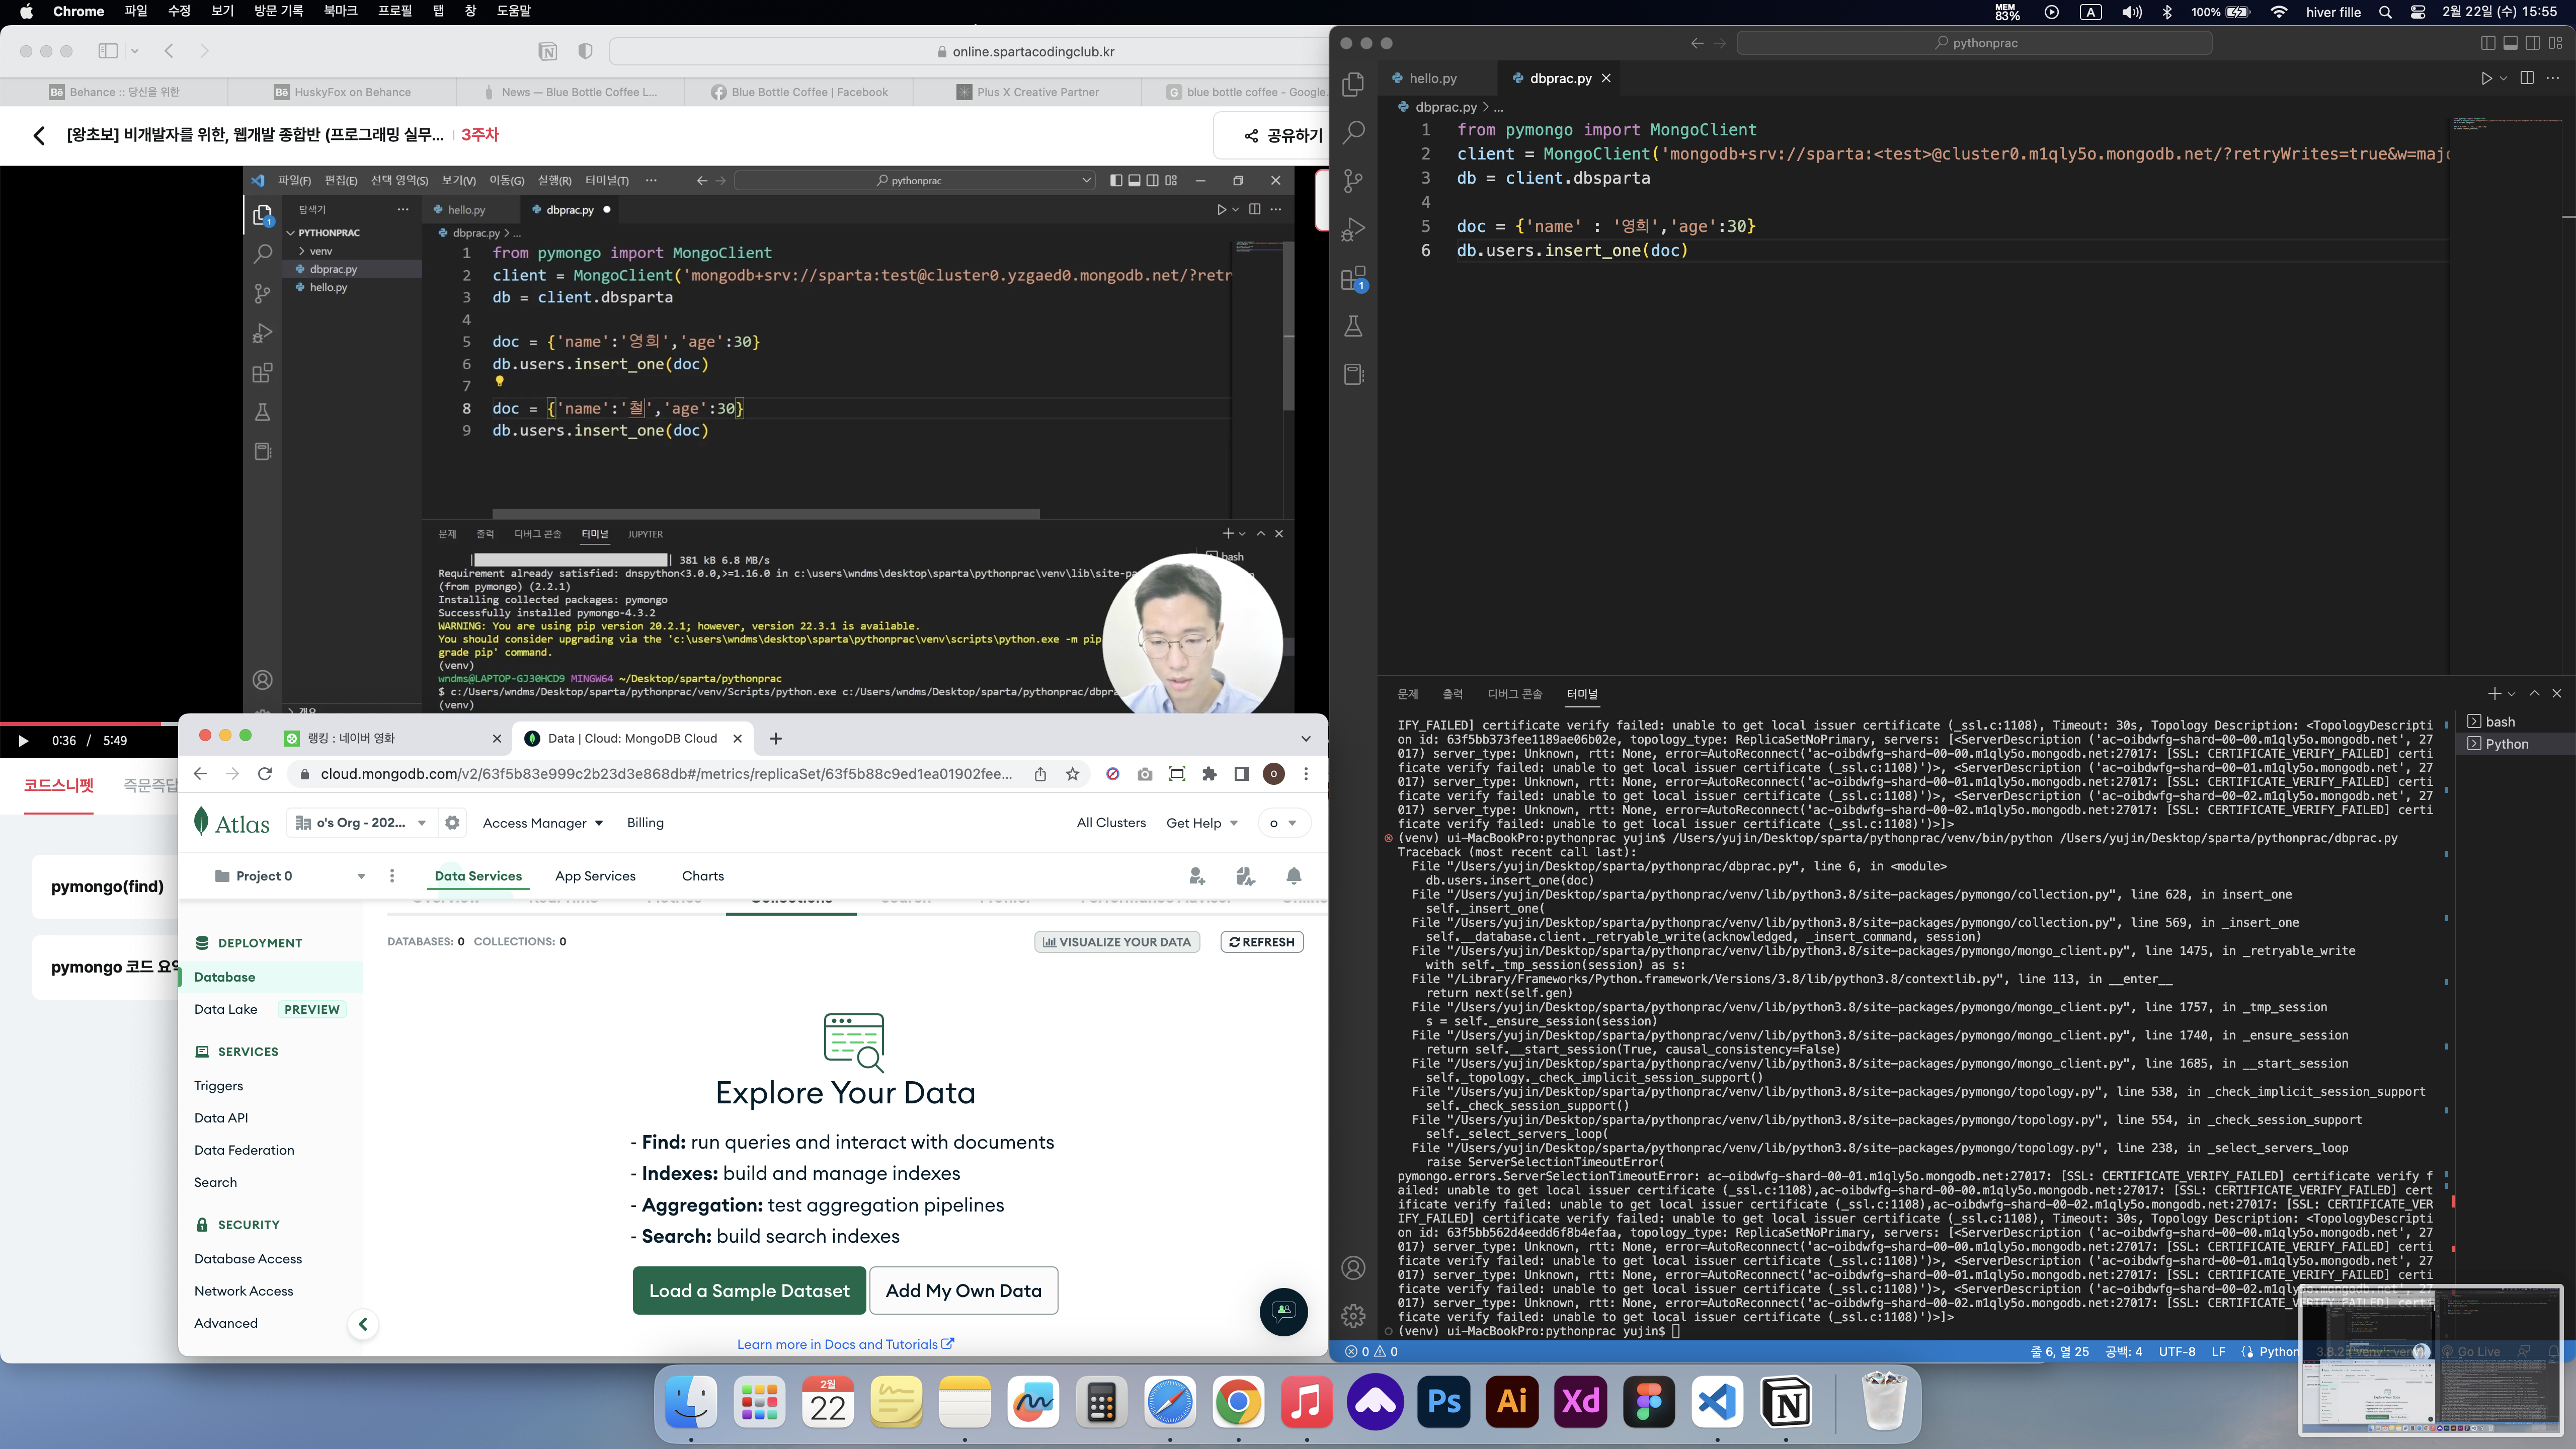Collapse the Atlas left navigation sidebar
The image size is (2576, 1449).
point(363,1324)
